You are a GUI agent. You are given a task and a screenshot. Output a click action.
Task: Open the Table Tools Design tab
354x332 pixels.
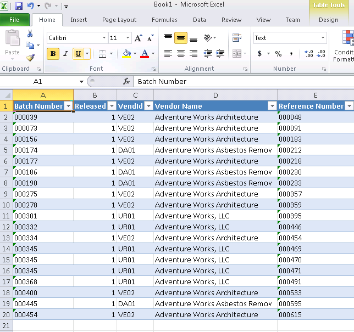pyautogui.click(x=329, y=20)
